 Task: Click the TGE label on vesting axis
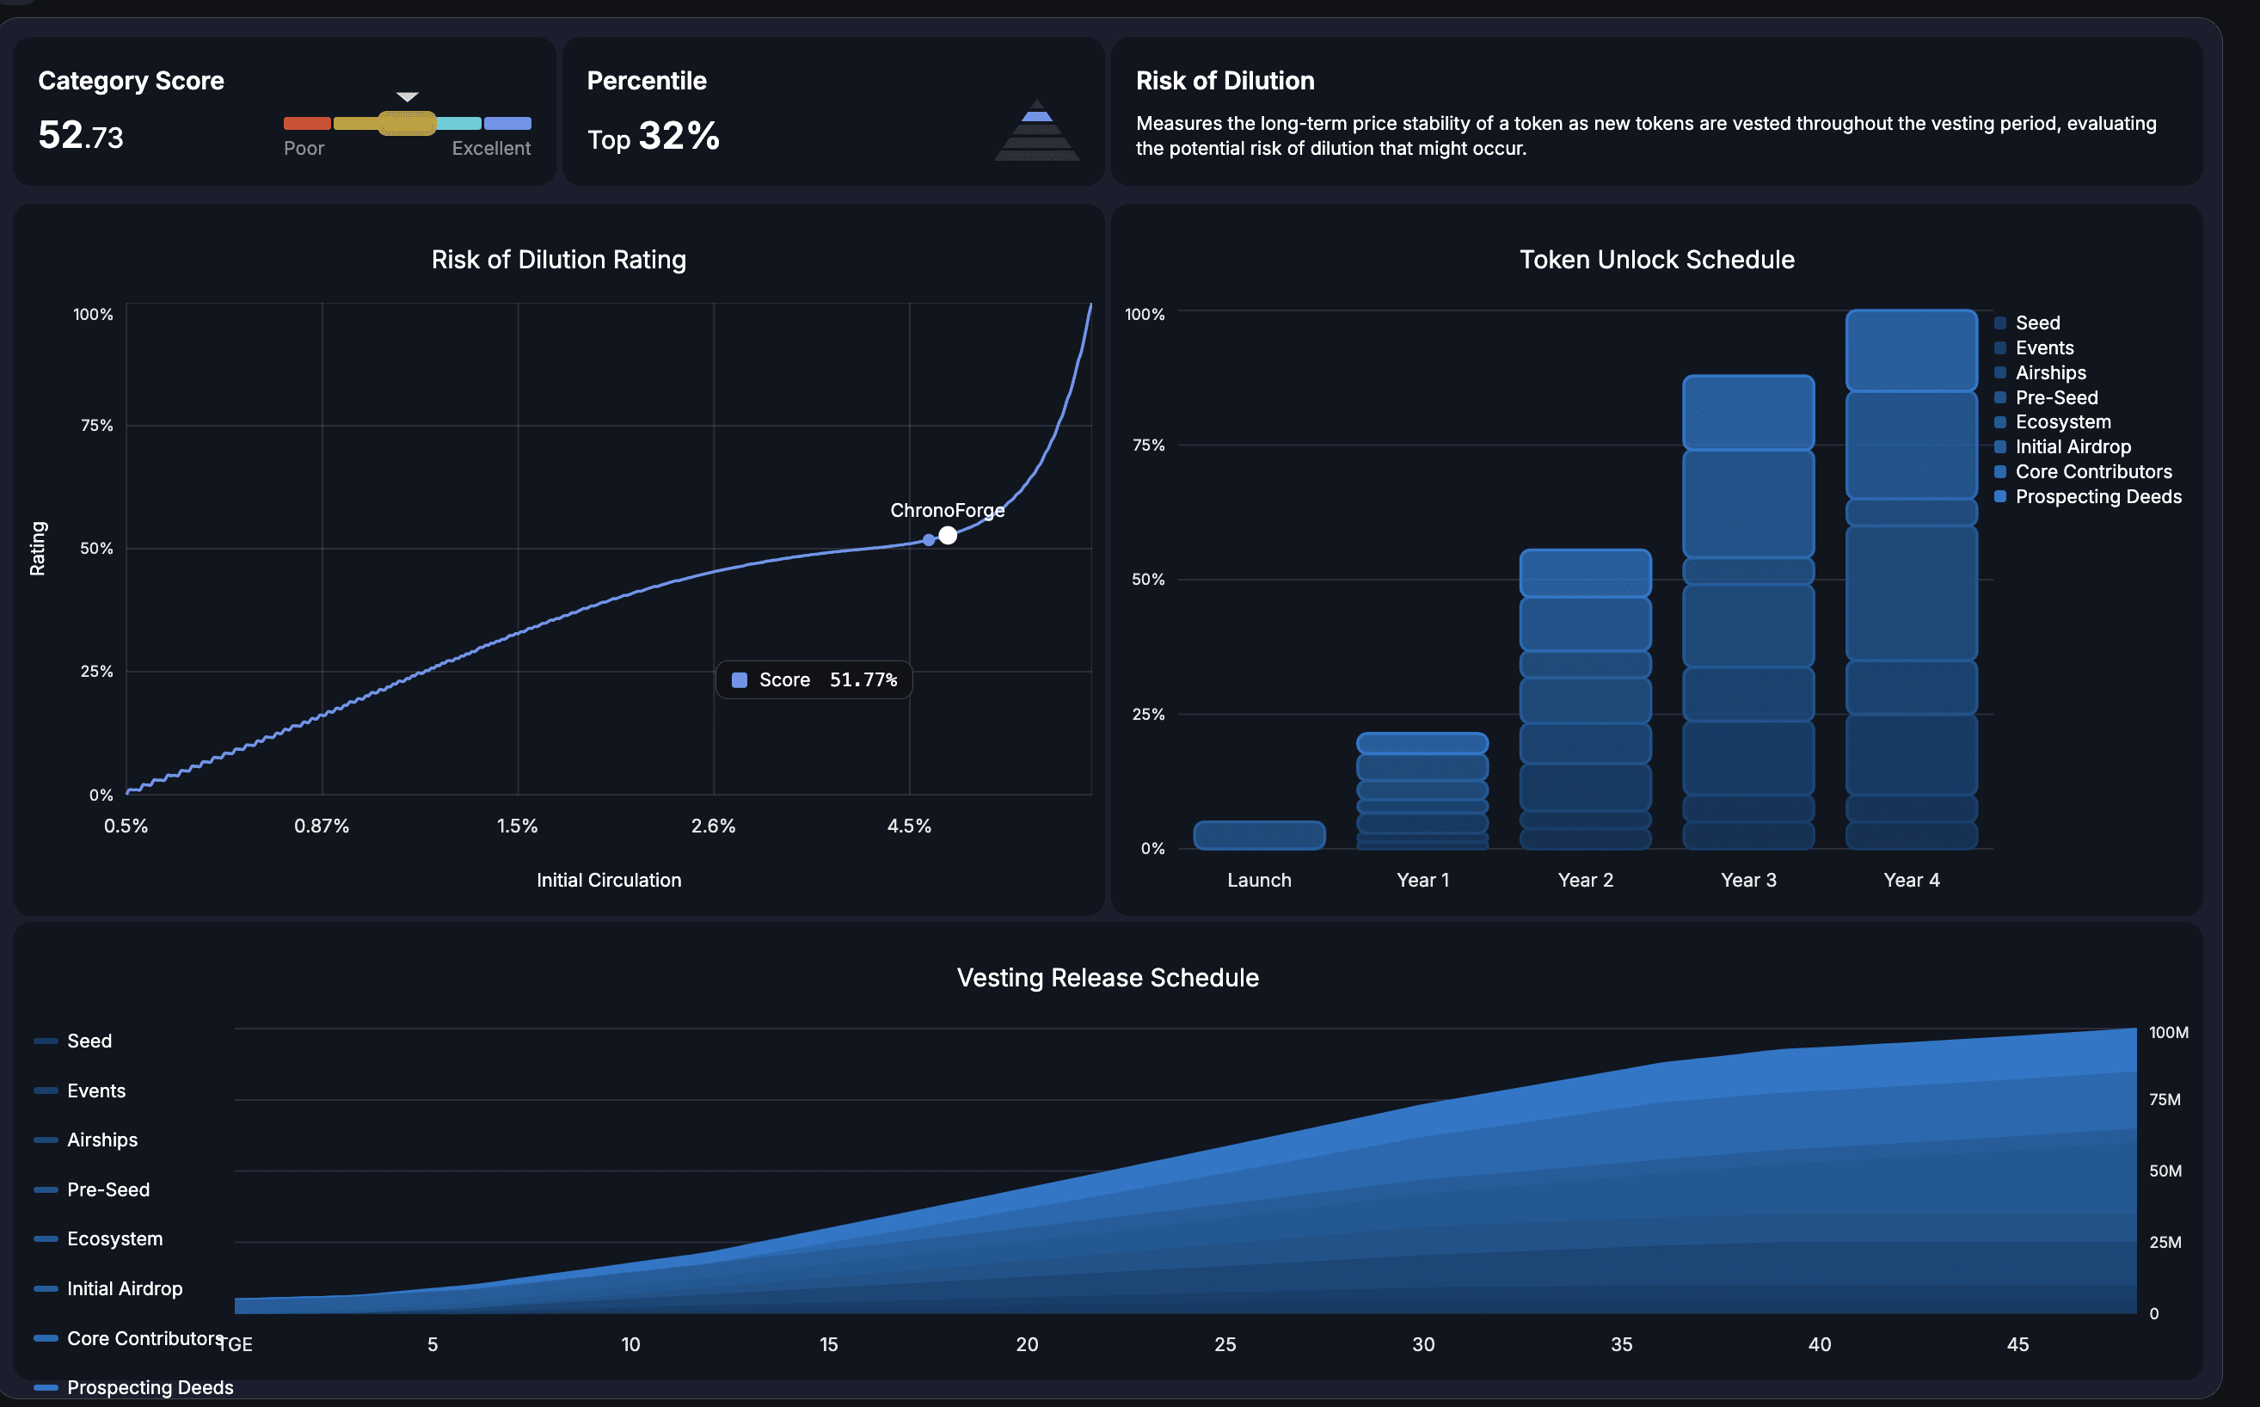[235, 1345]
